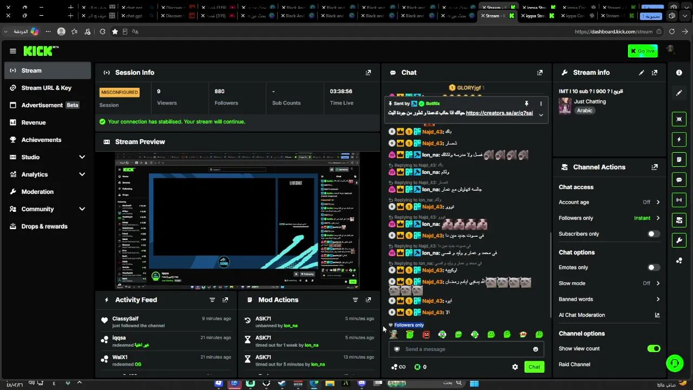The width and height of the screenshot is (693, 390).
Task: Open Drops & rewards page
Action: [x=48, y=226]
